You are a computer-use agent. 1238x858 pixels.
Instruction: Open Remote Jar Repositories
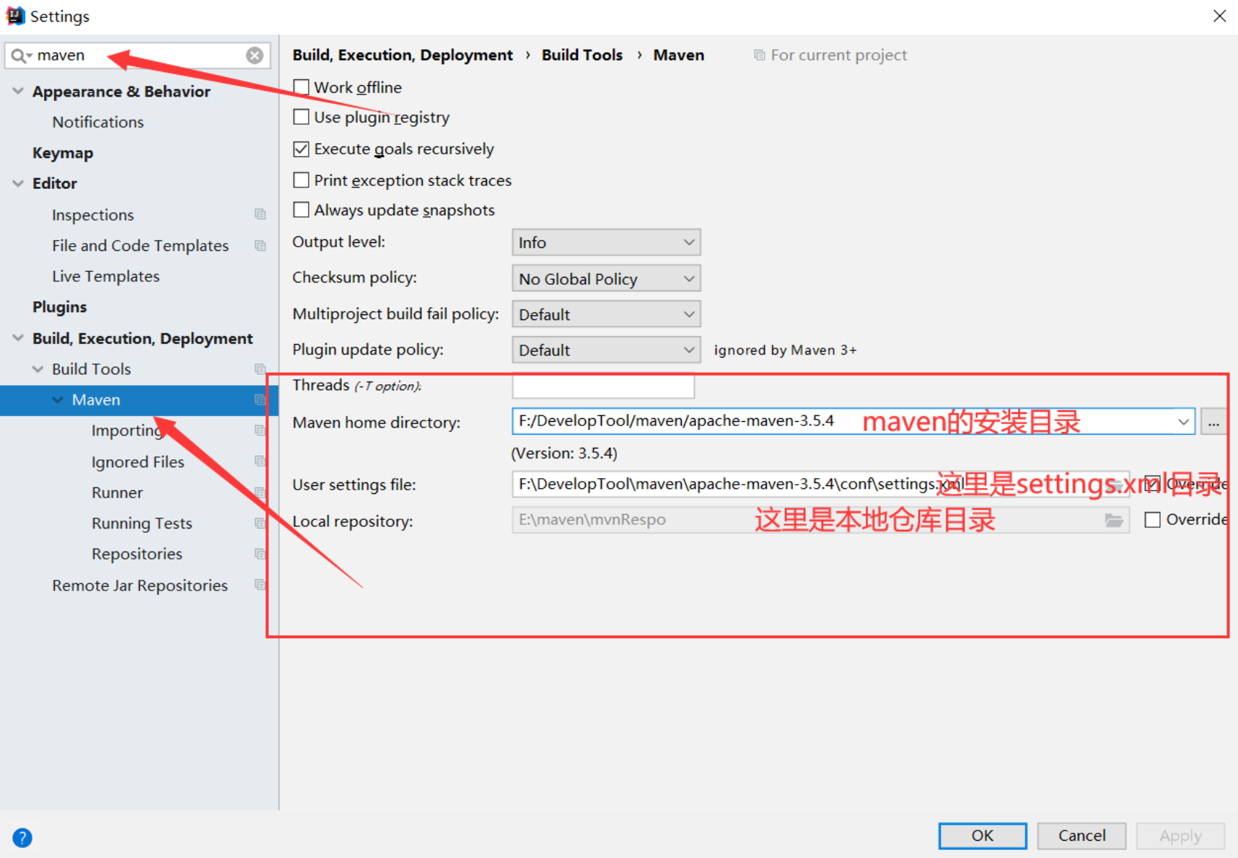140,585
